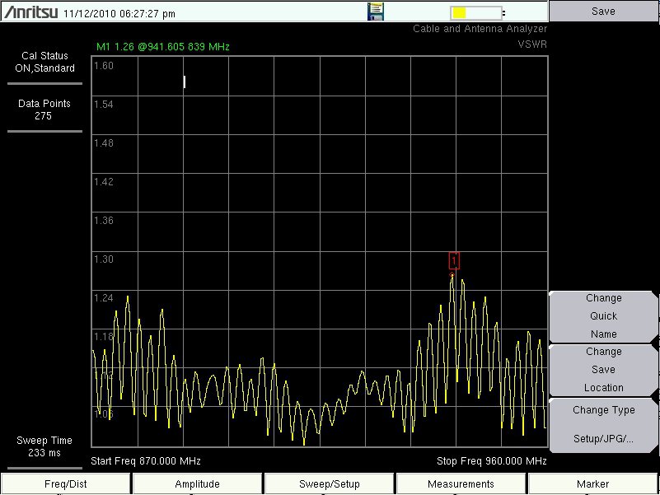Image resolution: width=660 pixels, height=495 pixels.
Task: Click the Cal Status ON,Standard field
Action: [44, 62]
